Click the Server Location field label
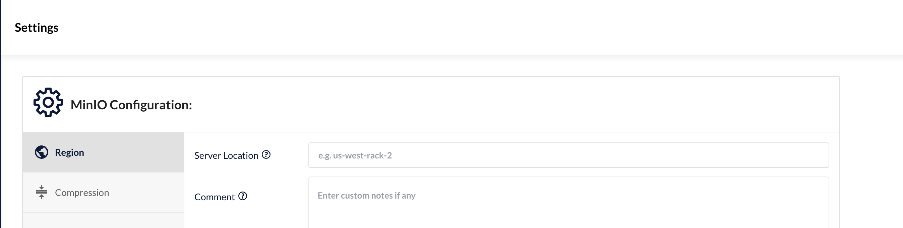Screen dimensions: 903x228 (x=226, y=155)
